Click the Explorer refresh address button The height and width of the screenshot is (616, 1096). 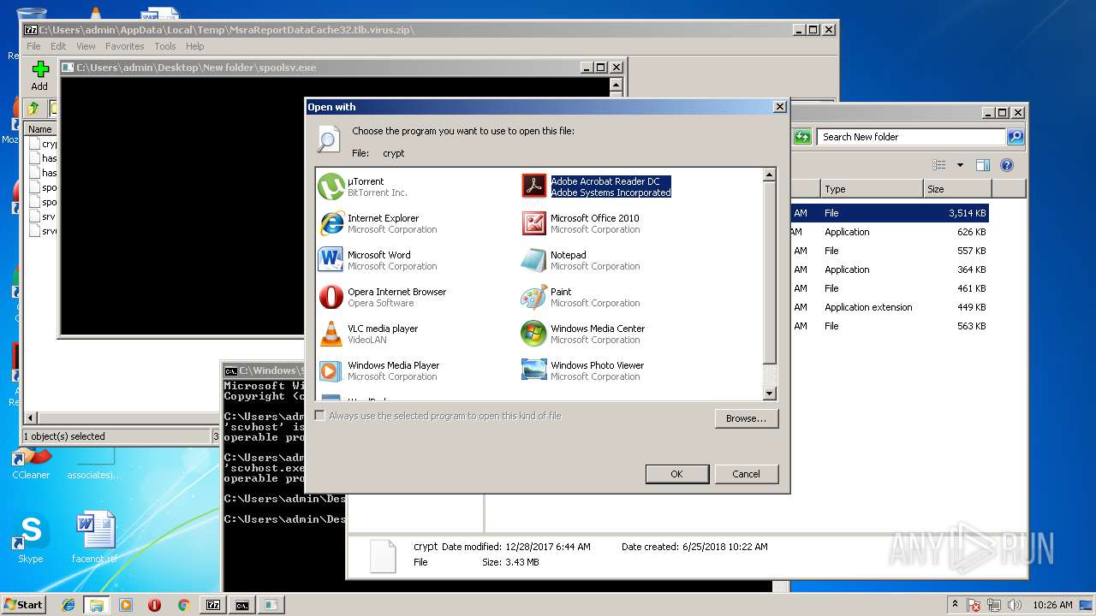802,137
